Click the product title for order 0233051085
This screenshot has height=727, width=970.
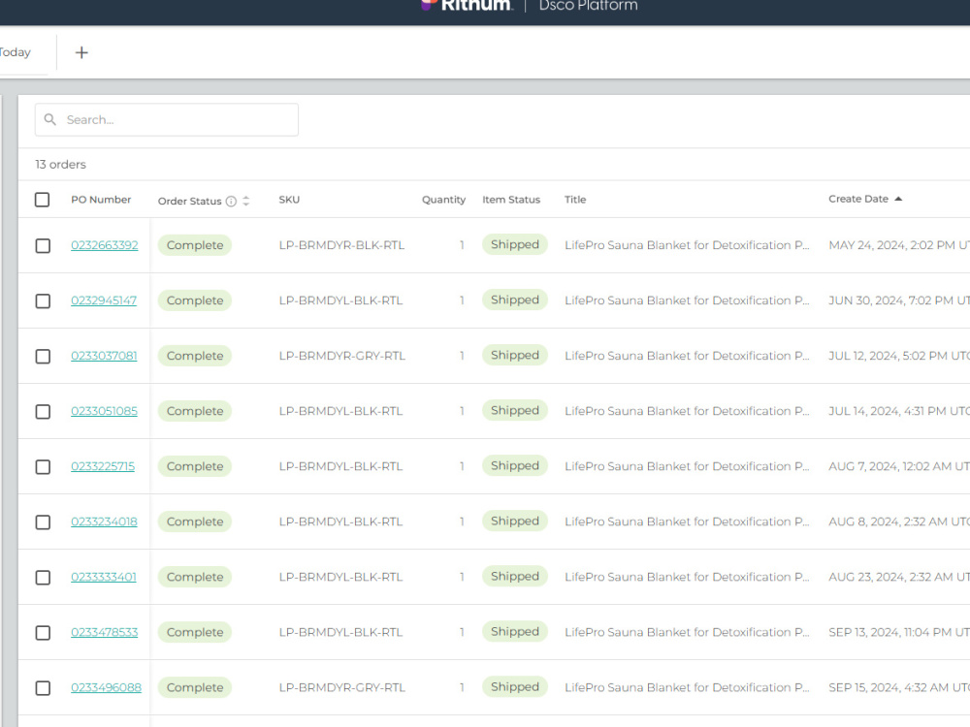pos(687,411)
